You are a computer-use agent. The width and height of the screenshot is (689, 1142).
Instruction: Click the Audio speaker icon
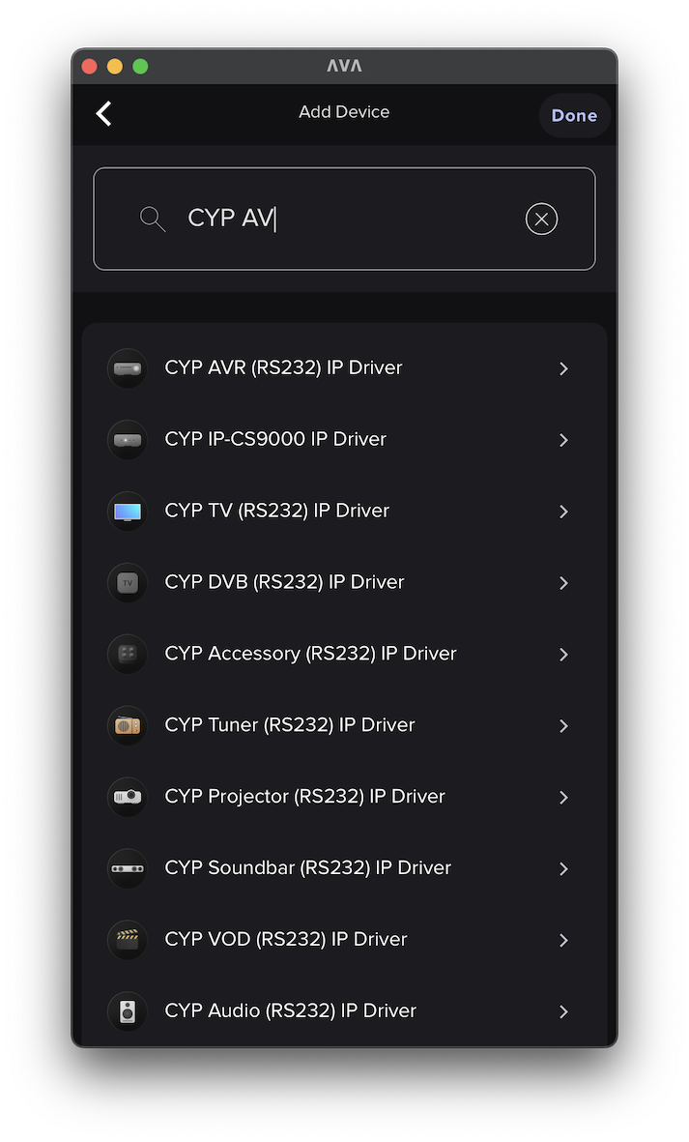tap(127, 1011)
